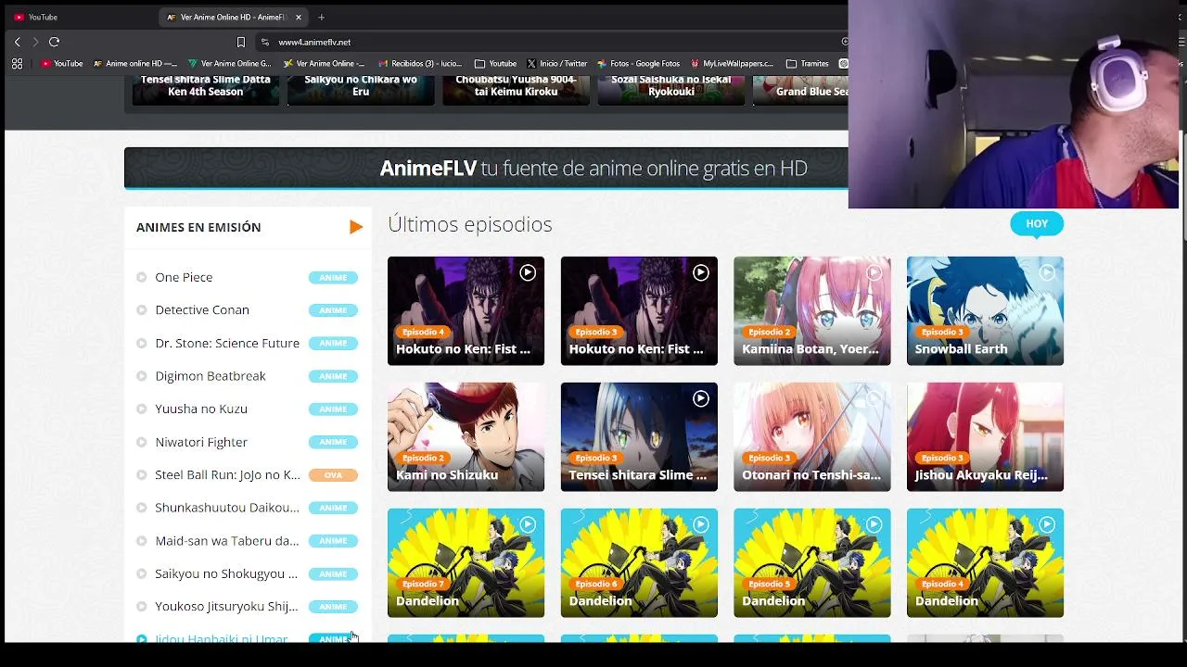This screenshot has height=667, width=1187.
Task: Click the HOY badge
Action: (x=1037, y=223)
